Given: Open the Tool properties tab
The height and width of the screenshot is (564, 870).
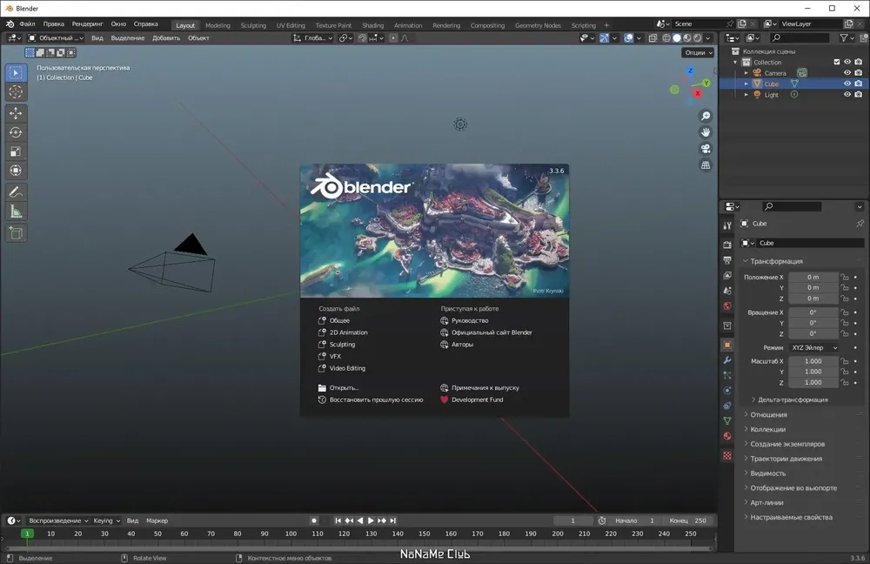Looking at the screenshot, I should click(x=726, y=225).
